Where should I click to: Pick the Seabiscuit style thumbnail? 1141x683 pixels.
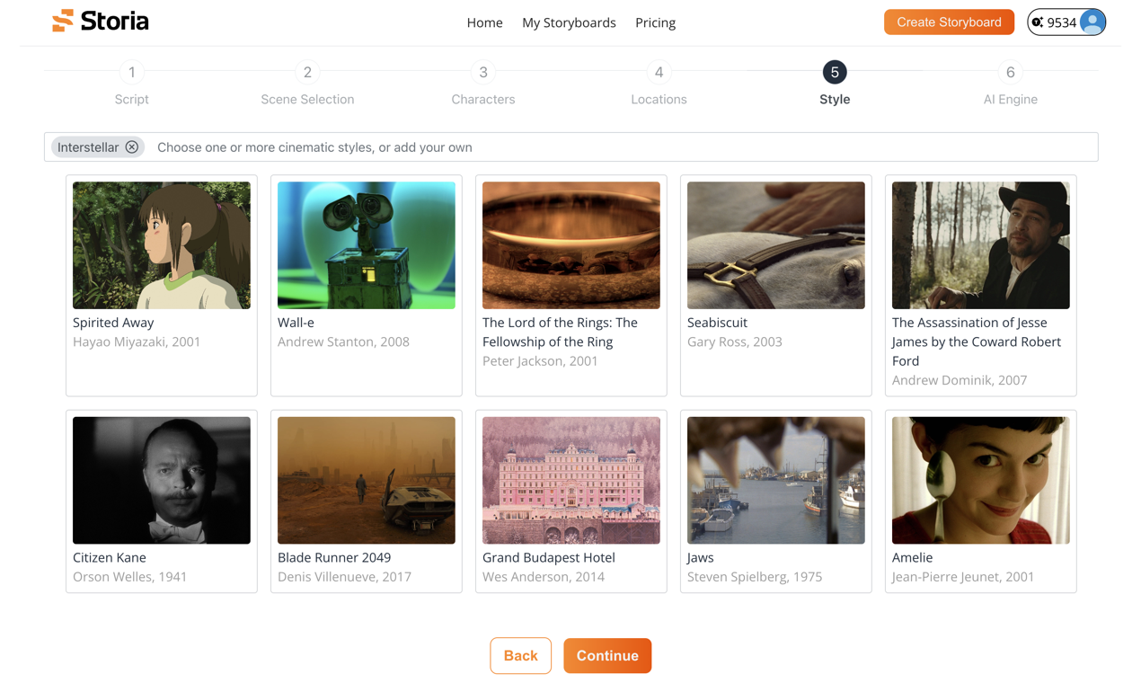(776, 245)
